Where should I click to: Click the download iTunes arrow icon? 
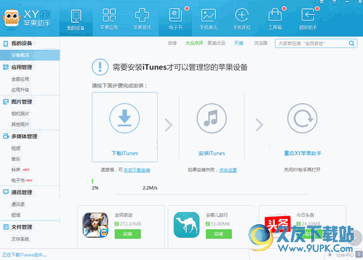(124, 118)
